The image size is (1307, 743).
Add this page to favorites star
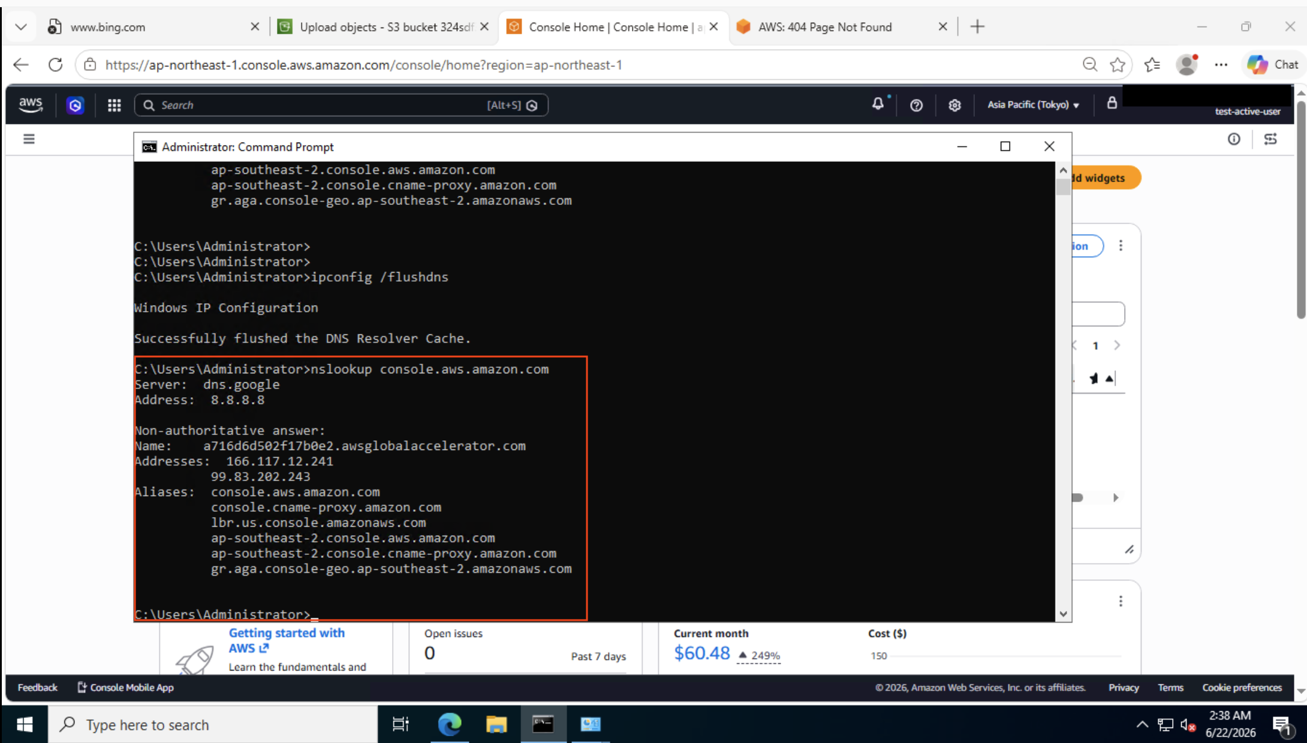[1117, 65]
